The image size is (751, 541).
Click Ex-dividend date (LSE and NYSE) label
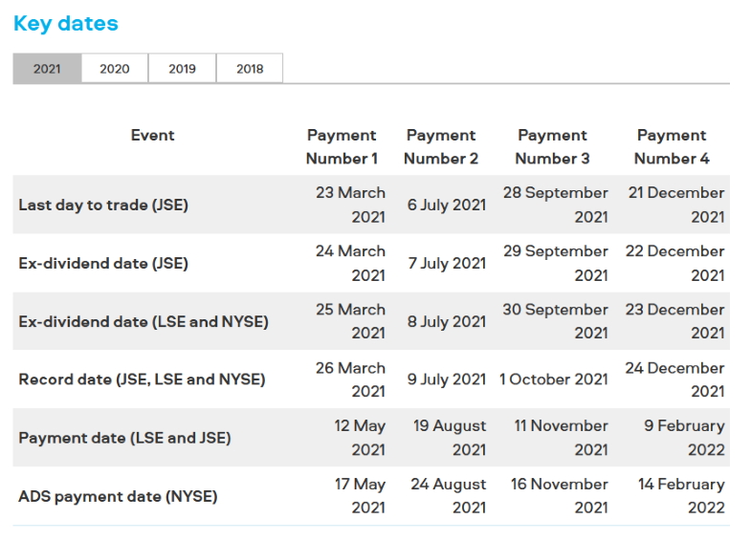coord(144,322)
